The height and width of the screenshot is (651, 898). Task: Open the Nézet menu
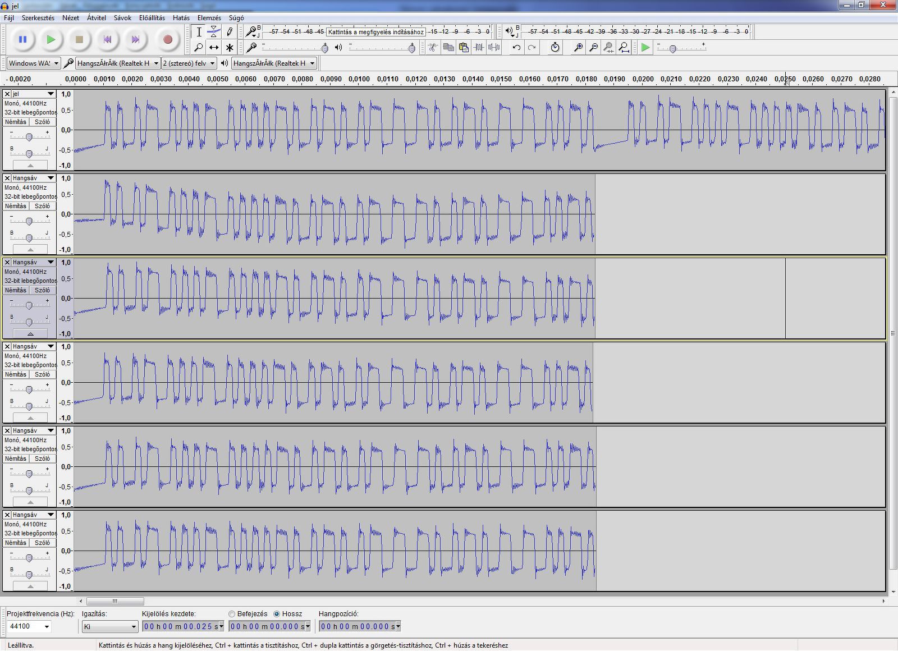71,18
